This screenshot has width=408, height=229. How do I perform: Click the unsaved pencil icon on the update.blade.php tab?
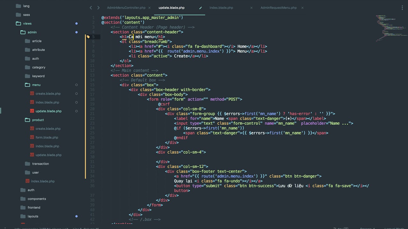click(200, 8)
